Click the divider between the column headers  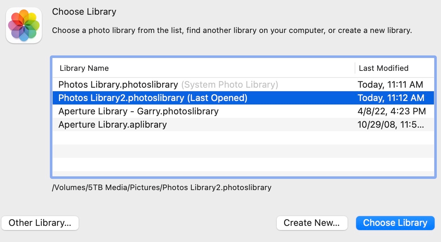tap(355, 68)
